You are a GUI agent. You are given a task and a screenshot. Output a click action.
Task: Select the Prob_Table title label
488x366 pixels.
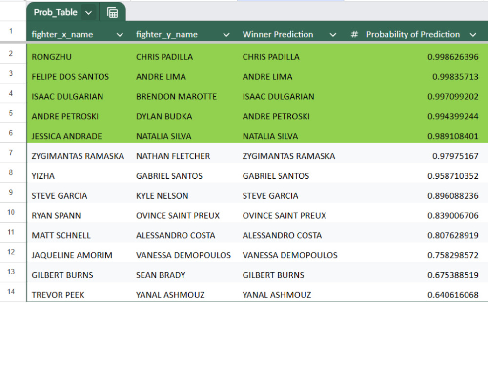56,13
